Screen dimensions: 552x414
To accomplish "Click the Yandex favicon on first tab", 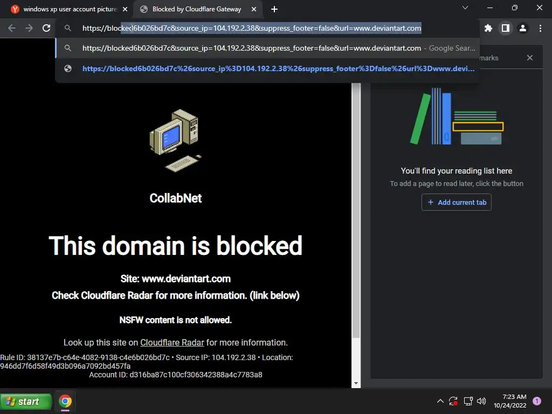I will tap(15, 9).
